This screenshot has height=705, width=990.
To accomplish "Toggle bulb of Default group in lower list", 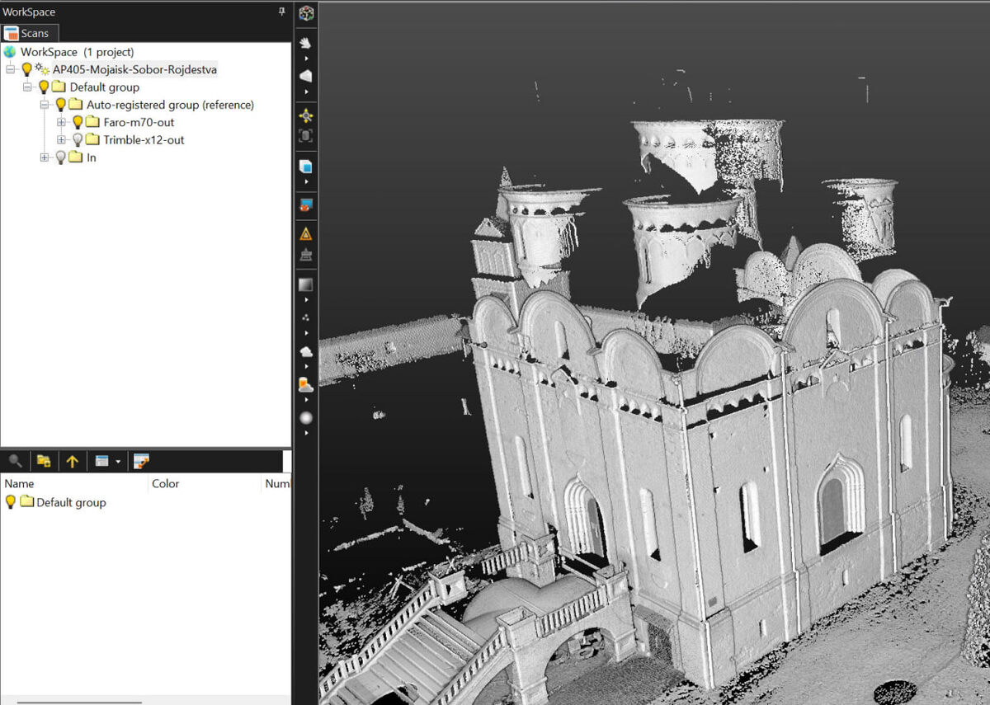I will click(x=11, y=501).
